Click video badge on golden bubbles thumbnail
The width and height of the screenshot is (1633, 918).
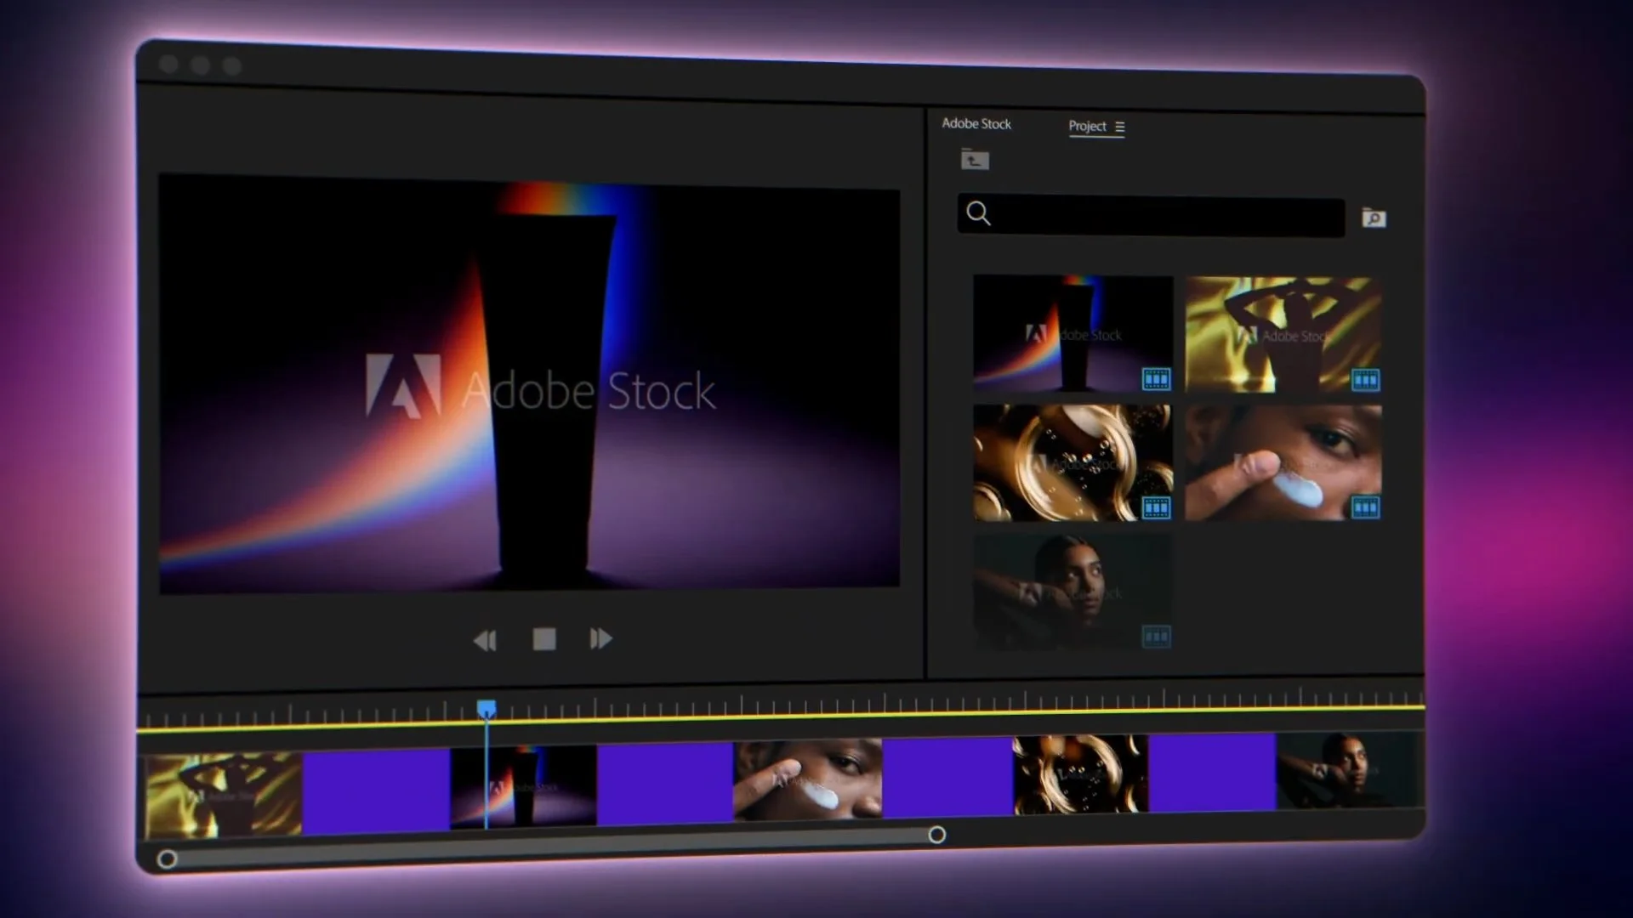[x=1156, y=508]
